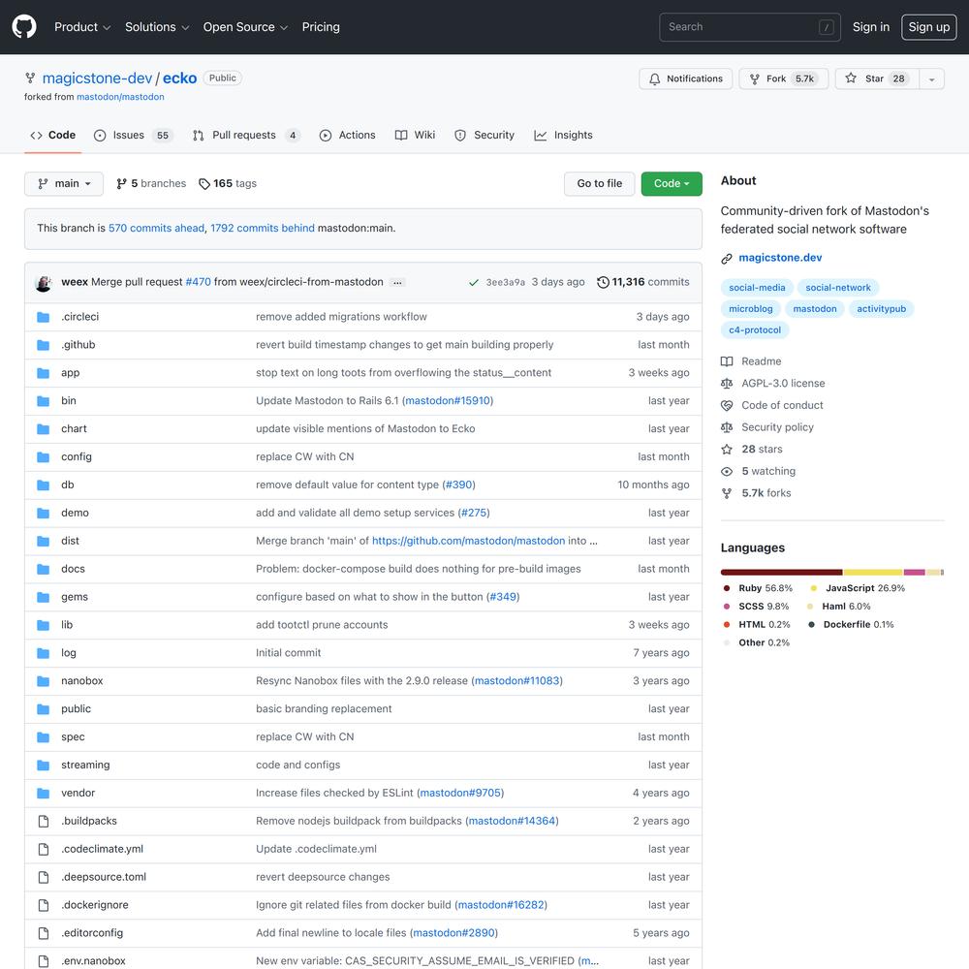This screenshot has width=969, height=969.
Task: Click the star icon in Star button
Action: pos(851,78)
